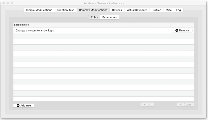Switch to the Parameters sub-tab

109,17
